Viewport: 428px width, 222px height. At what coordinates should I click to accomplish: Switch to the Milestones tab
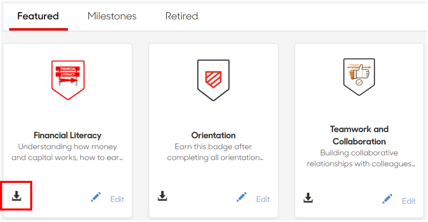pos(112,16)
